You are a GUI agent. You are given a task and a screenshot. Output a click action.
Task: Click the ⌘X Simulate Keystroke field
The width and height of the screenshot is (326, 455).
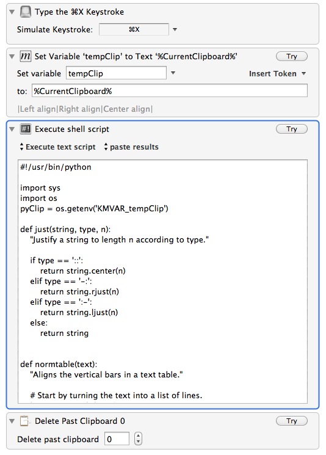134,29
